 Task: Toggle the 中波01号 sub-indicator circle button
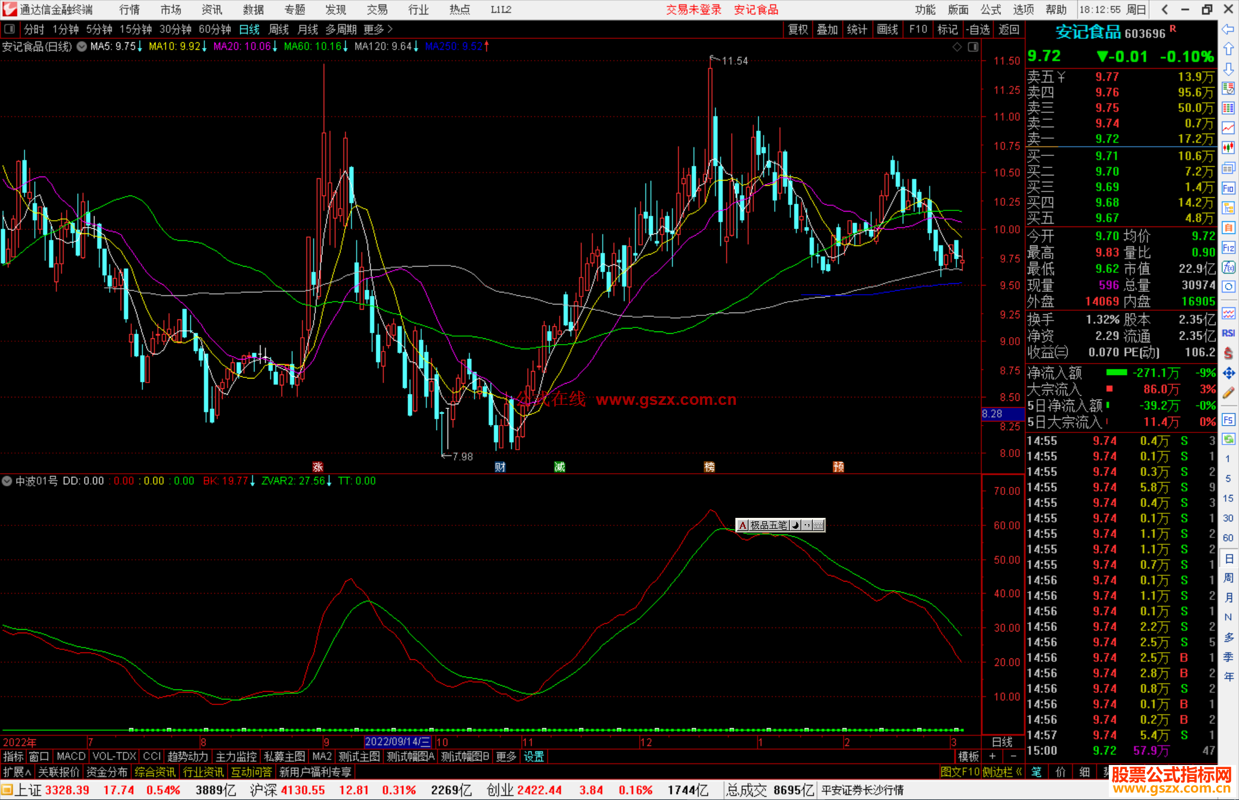point(7,481)
